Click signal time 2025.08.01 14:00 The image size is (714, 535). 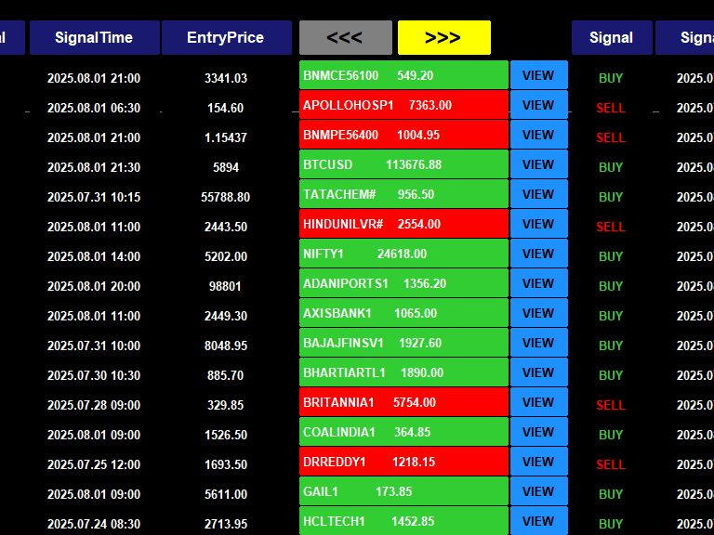coord(94,256)
